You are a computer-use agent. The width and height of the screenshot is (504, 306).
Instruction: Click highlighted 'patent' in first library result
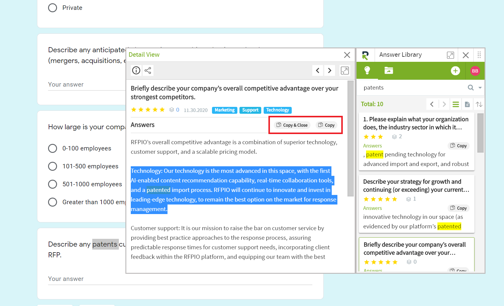click(374, 154)
